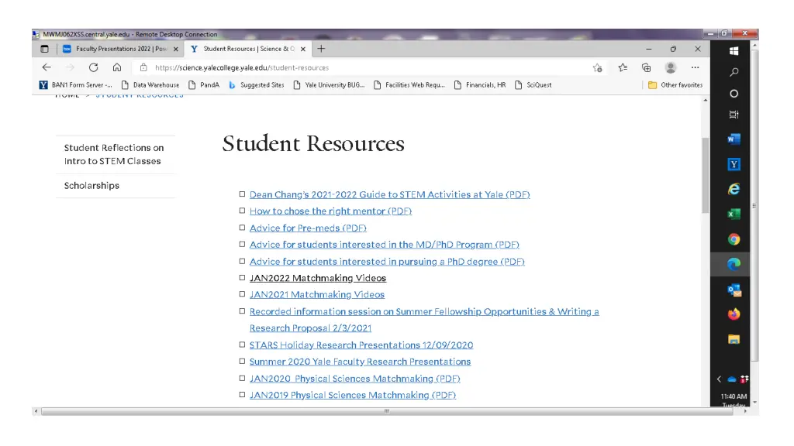Screen dimensions: 794x446
Task: Open the Collections icon in the toolbar
Action: (x=646, y=67)
